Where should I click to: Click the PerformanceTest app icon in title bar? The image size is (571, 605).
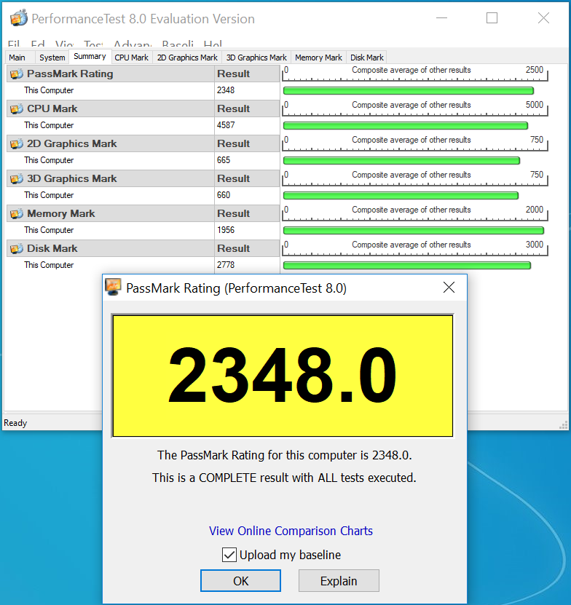point(18,18)
